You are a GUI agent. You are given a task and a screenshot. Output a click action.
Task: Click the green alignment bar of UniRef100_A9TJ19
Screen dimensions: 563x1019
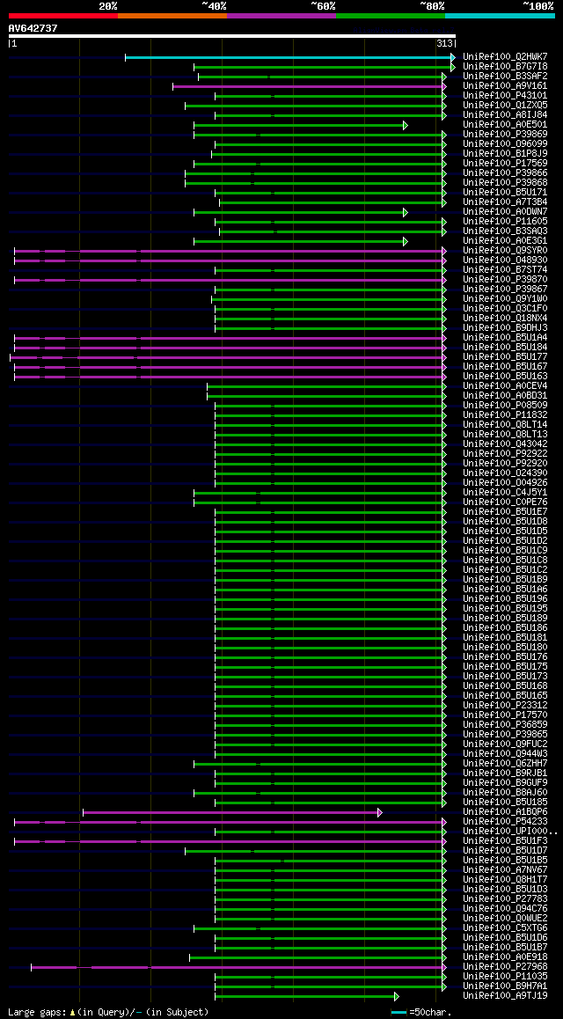(x=306, y=996)
